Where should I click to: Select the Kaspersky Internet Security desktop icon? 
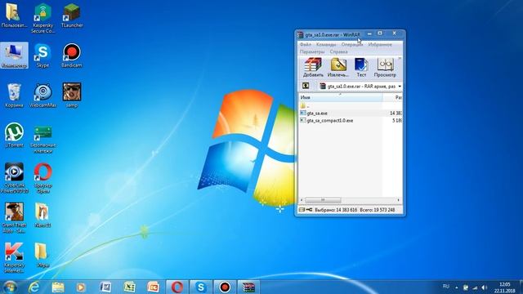(15, 258)
